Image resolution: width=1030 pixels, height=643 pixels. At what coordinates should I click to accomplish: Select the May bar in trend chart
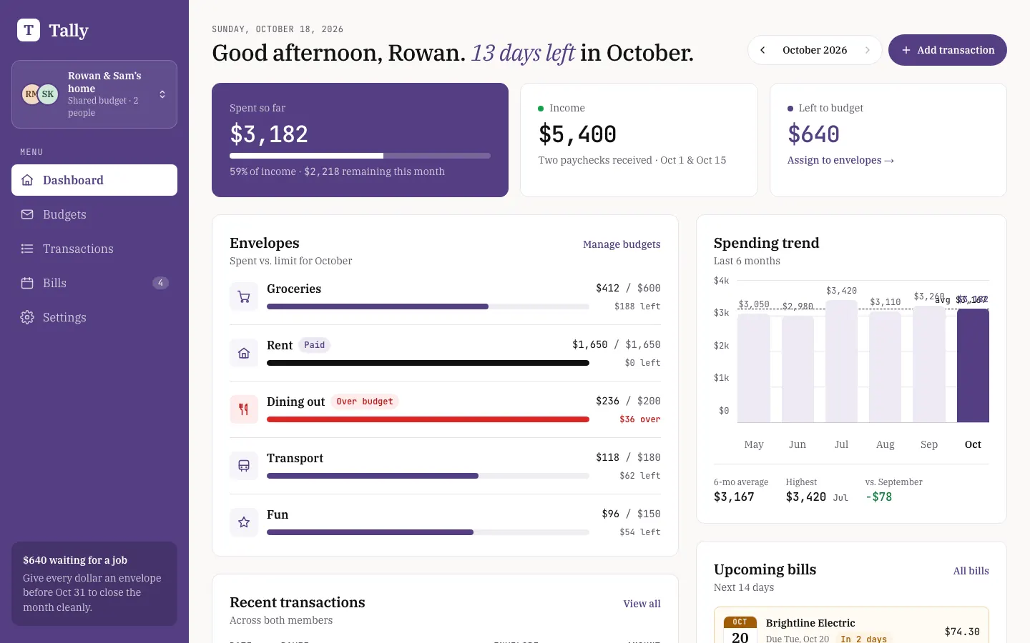click(754, 368)
